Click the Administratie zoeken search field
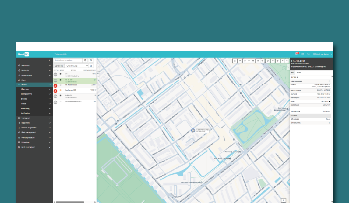This screenshot has width=349, height=203. 68,60
